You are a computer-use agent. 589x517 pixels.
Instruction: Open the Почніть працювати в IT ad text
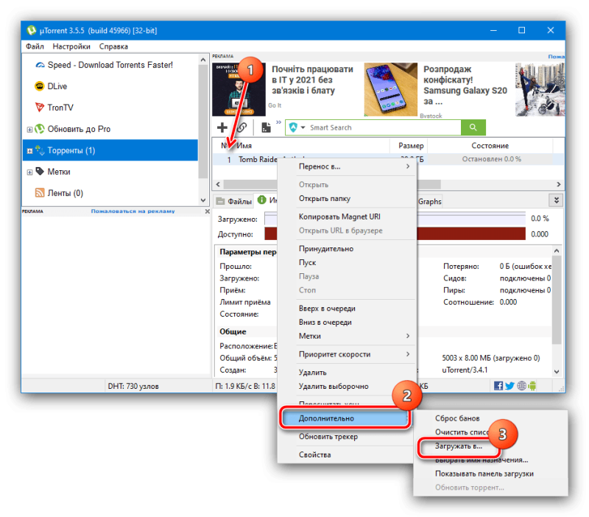click(x=312, y=80)
